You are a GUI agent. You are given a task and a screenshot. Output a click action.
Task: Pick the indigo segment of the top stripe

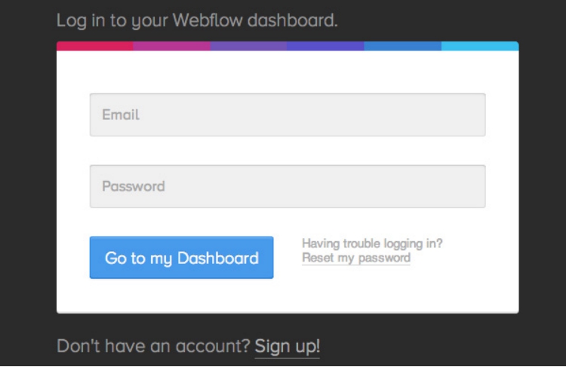325,46
